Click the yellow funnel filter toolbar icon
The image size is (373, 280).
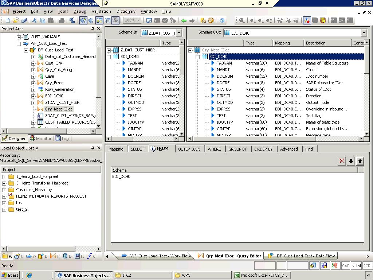323,20
